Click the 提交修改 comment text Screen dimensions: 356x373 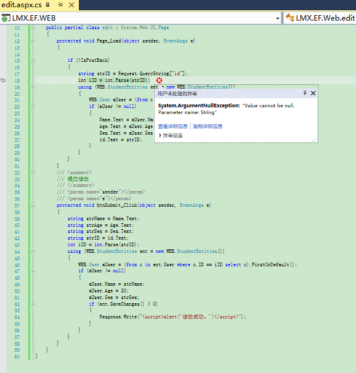click(78, 179)
